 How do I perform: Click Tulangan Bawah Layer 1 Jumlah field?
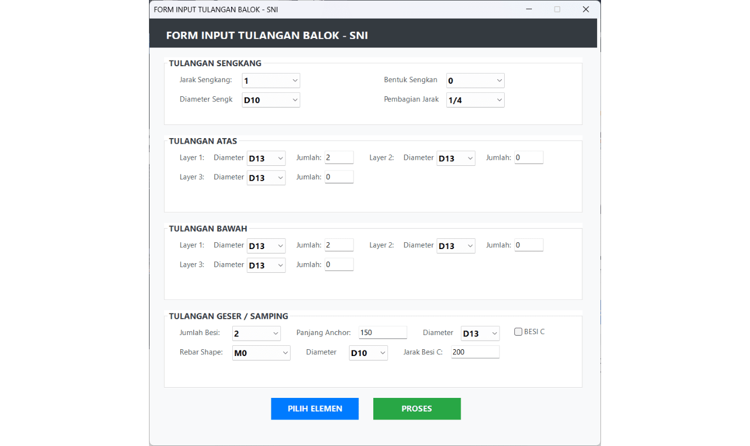[339, 245]
